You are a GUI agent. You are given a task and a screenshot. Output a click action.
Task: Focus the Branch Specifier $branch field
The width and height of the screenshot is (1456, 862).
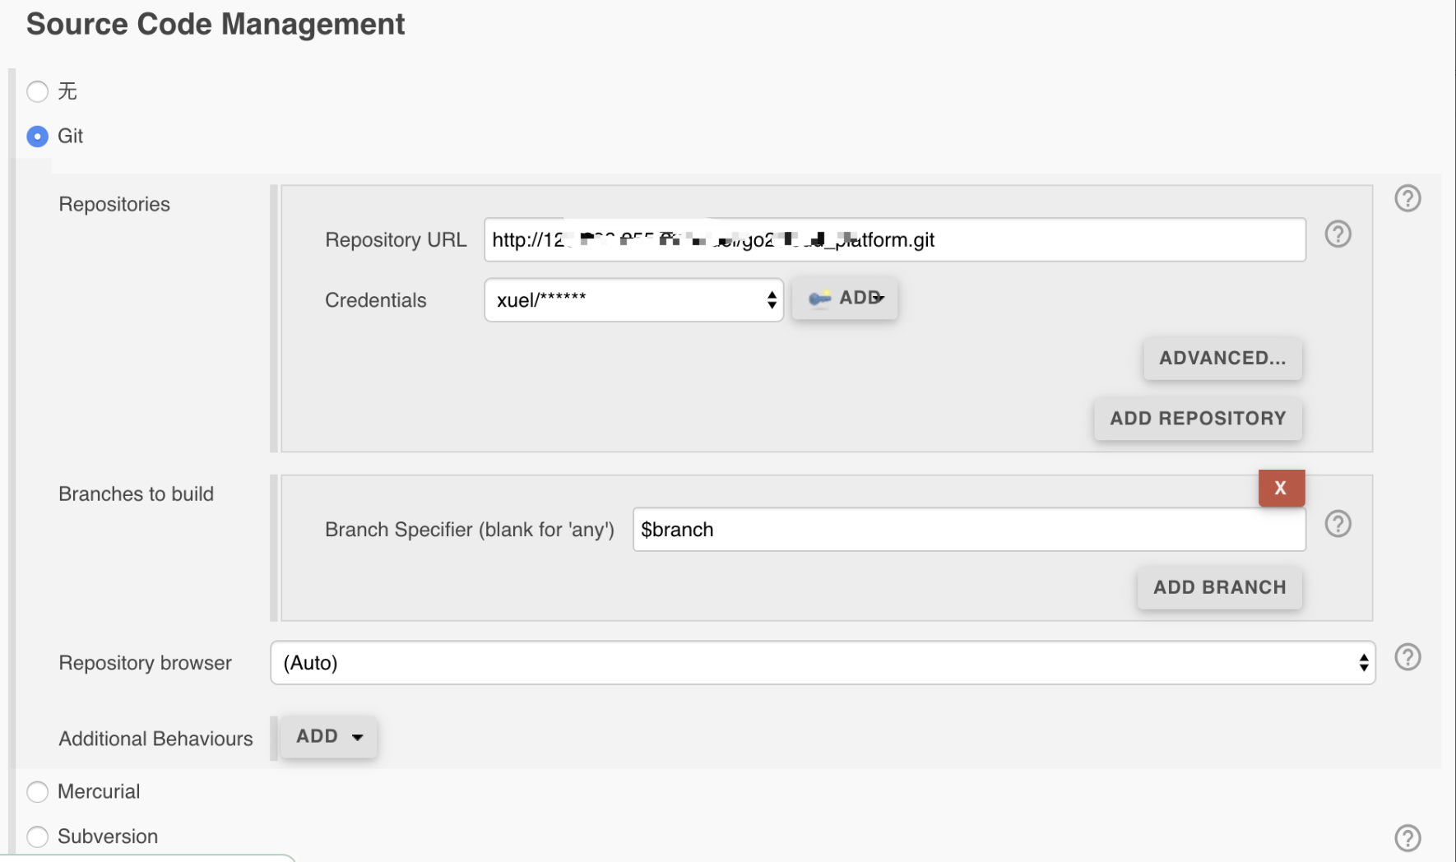click(968, 530)
